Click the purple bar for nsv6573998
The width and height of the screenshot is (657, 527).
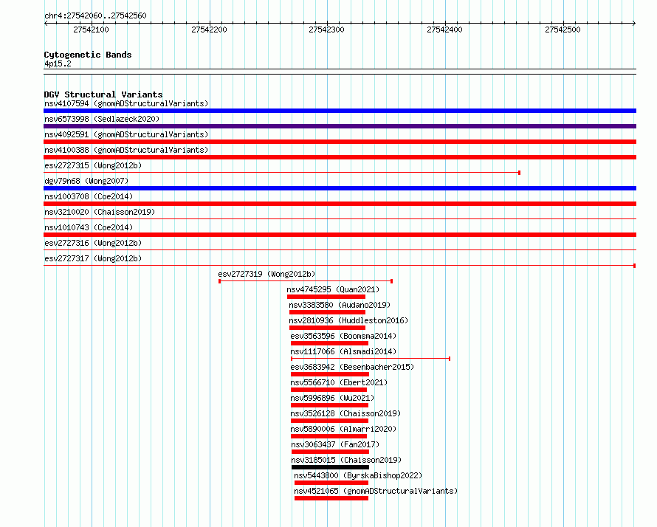(340, 126)
